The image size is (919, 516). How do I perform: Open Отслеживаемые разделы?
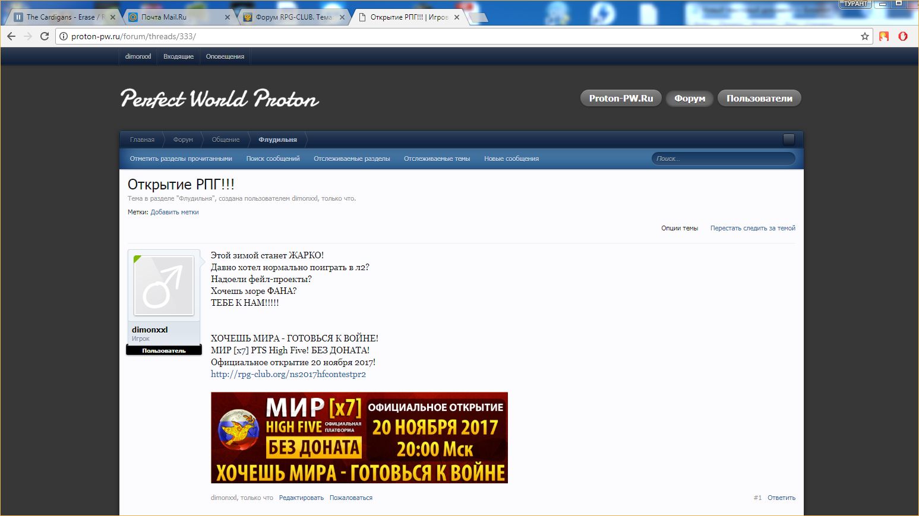[352, 159]
